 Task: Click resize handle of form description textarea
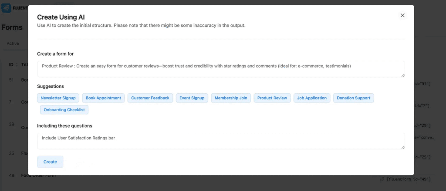tap(402, 75)
